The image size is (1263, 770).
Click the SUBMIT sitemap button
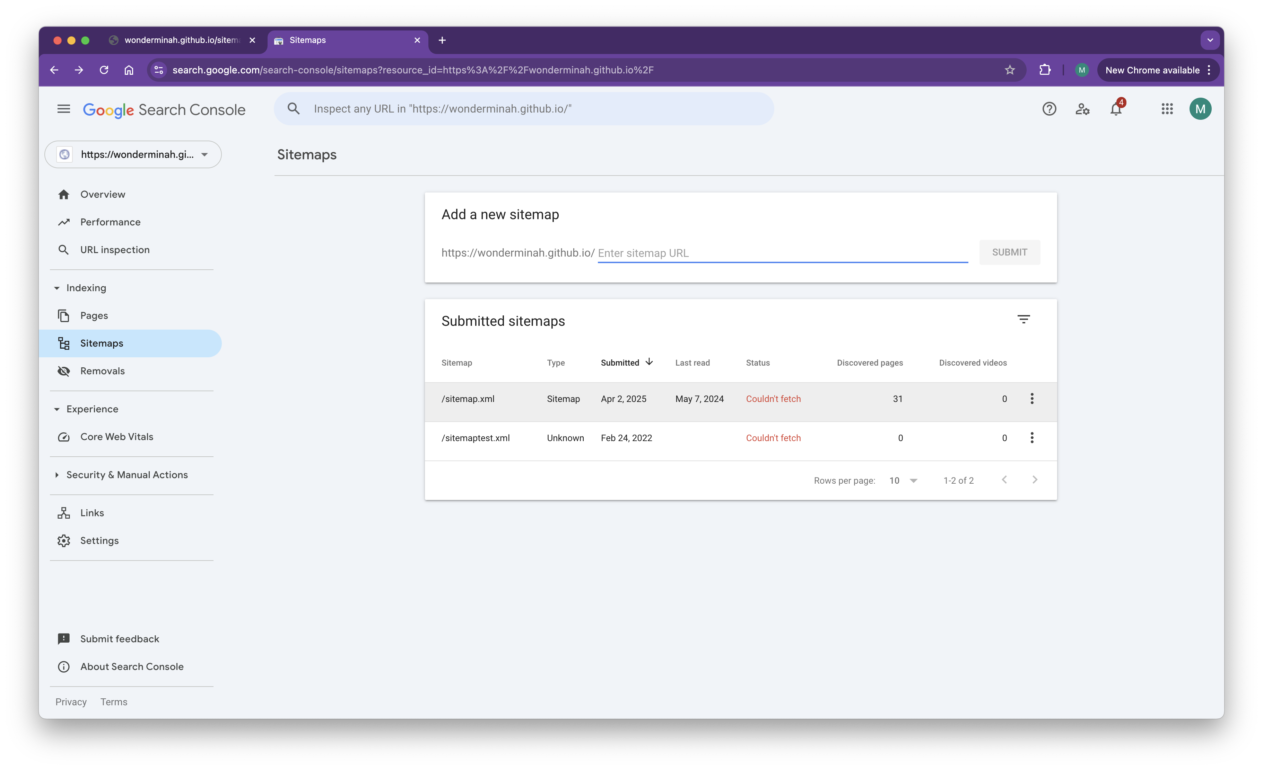[x=1009, y=252]
